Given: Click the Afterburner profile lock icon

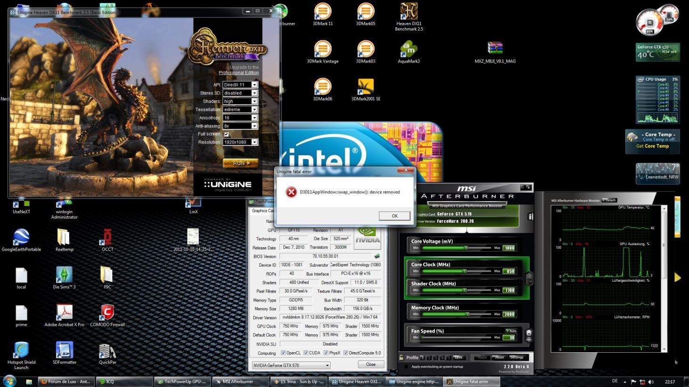Looking at the screenshot, I should (x=401, y=357).
